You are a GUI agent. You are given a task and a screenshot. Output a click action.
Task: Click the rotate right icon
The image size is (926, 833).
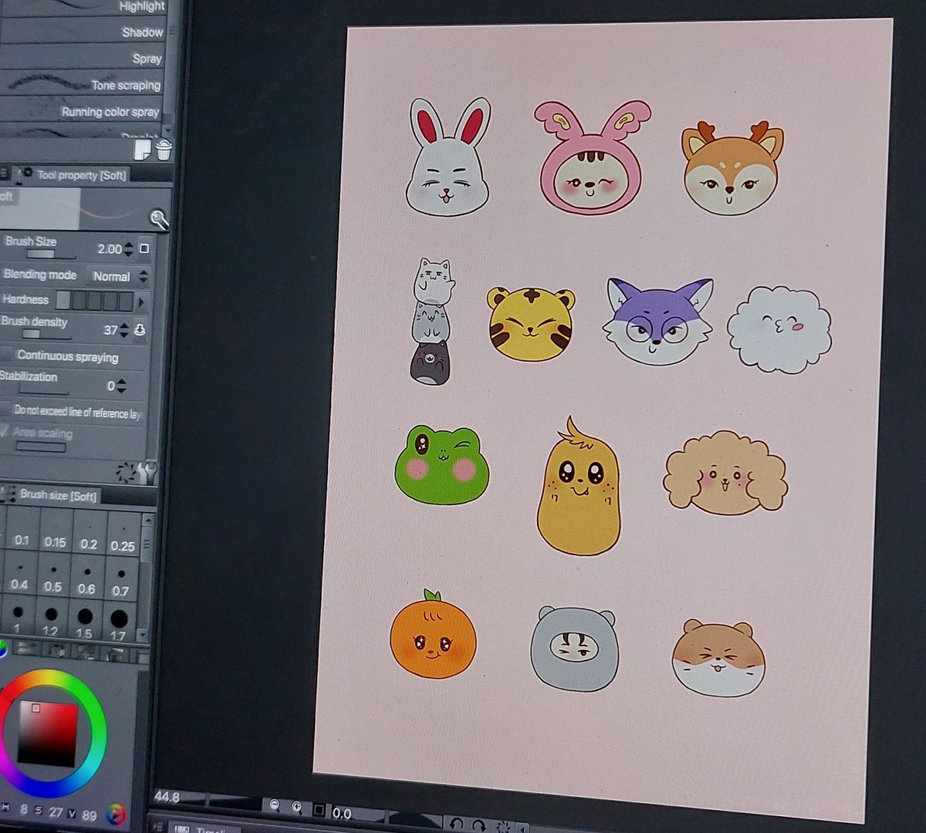point(478,825)
